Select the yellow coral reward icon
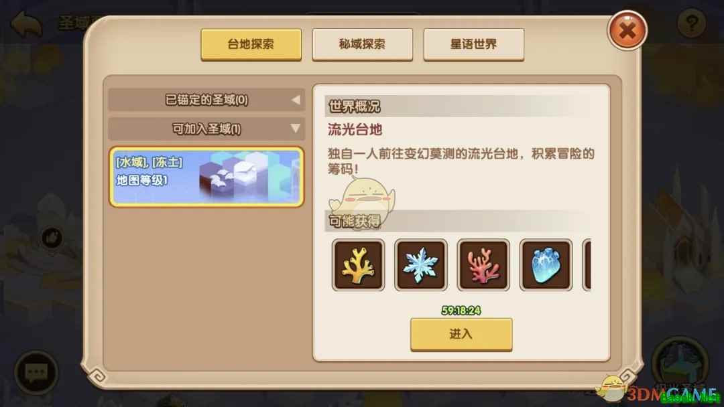 [x=358, y=264]
